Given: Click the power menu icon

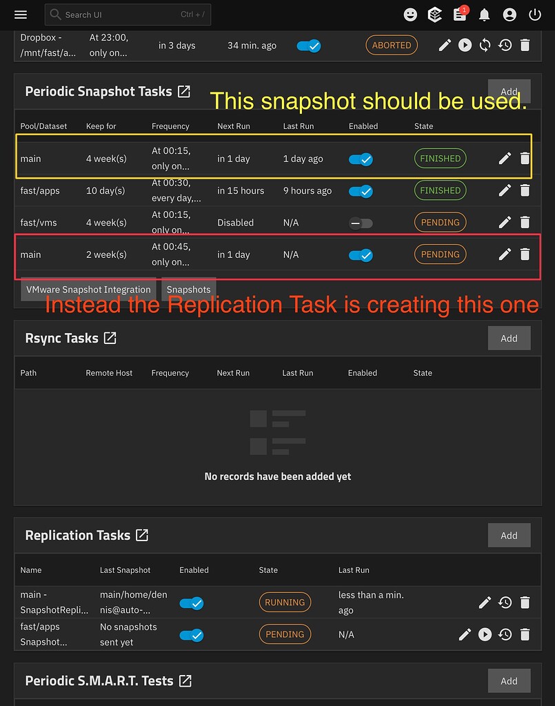Looking at the screenshot, I should click(x=535, y=14).
